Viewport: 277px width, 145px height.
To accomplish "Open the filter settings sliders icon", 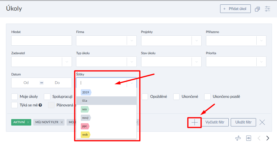I will click(x=268, y=9).
